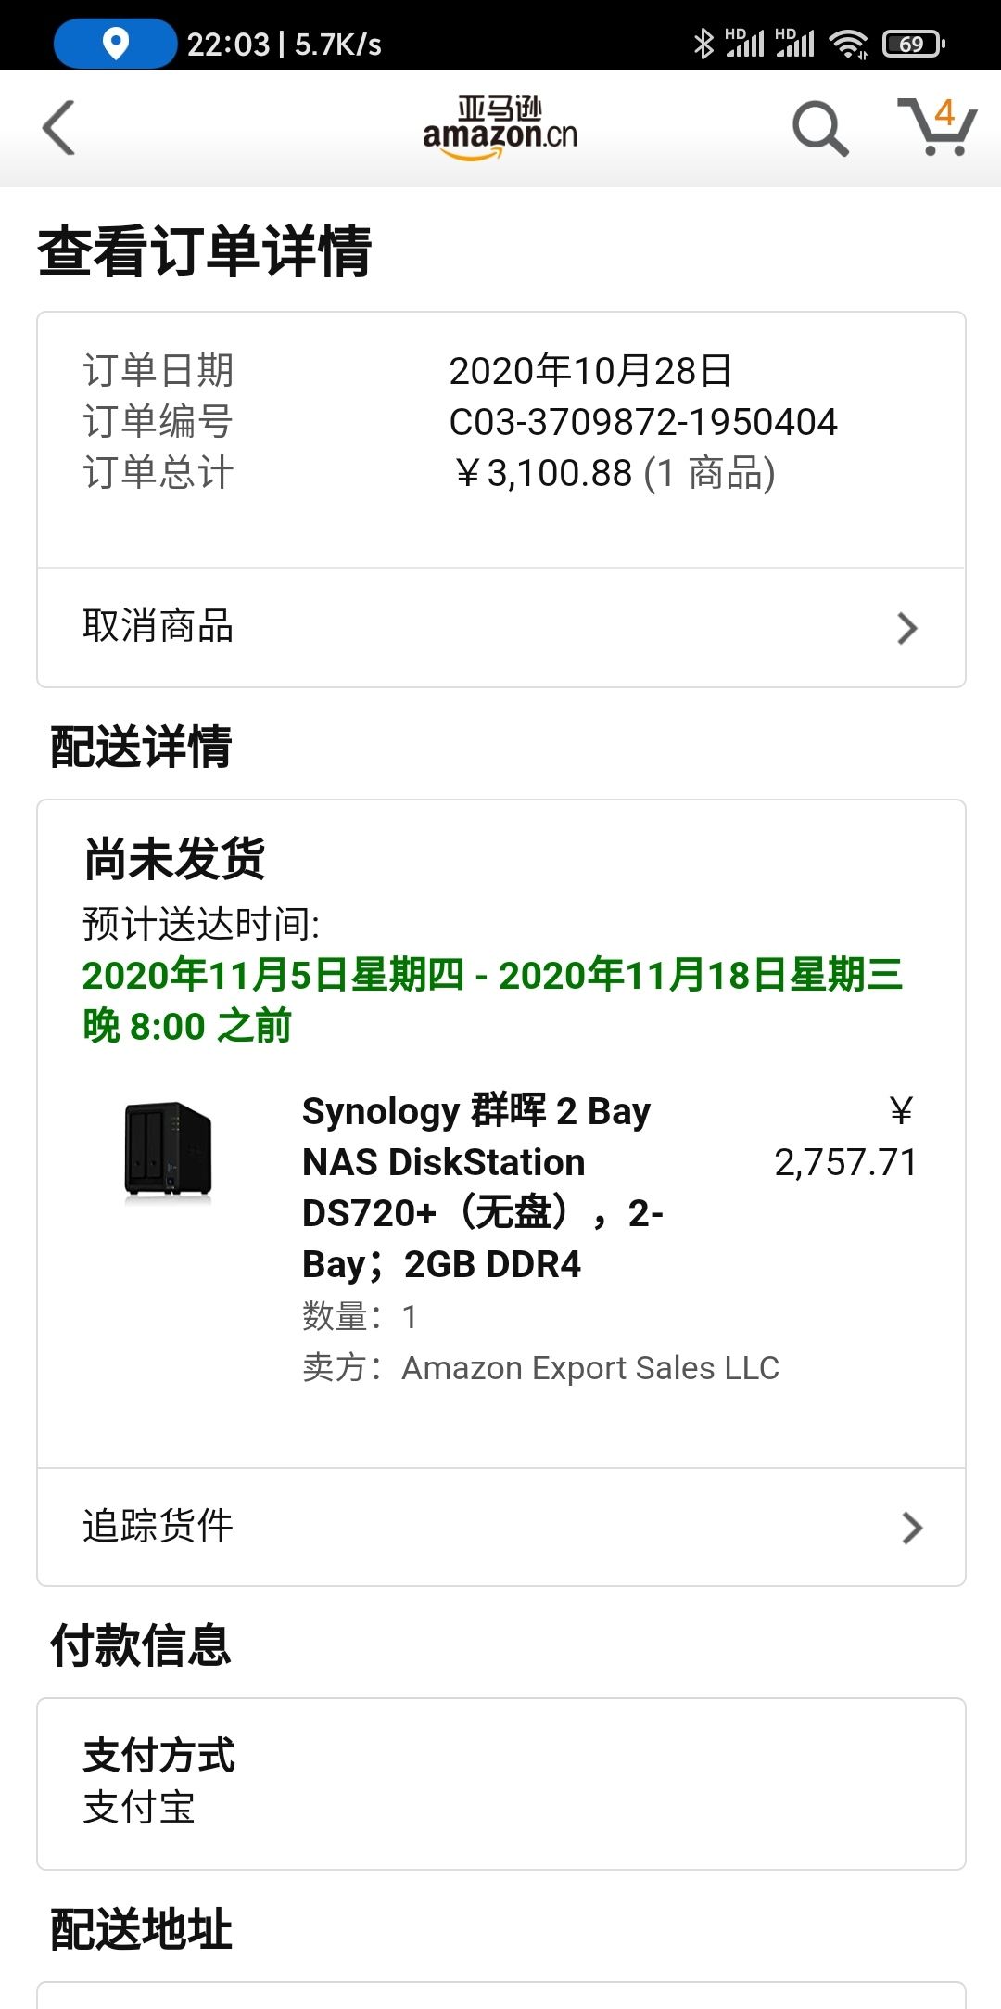This screenshot has height=2009, width=1001.
Task: Open the search magnifier icon
Action: tap(820, 128)
